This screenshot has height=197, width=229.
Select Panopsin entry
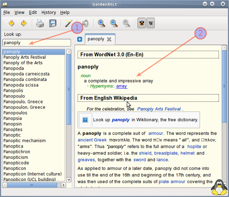34,124
